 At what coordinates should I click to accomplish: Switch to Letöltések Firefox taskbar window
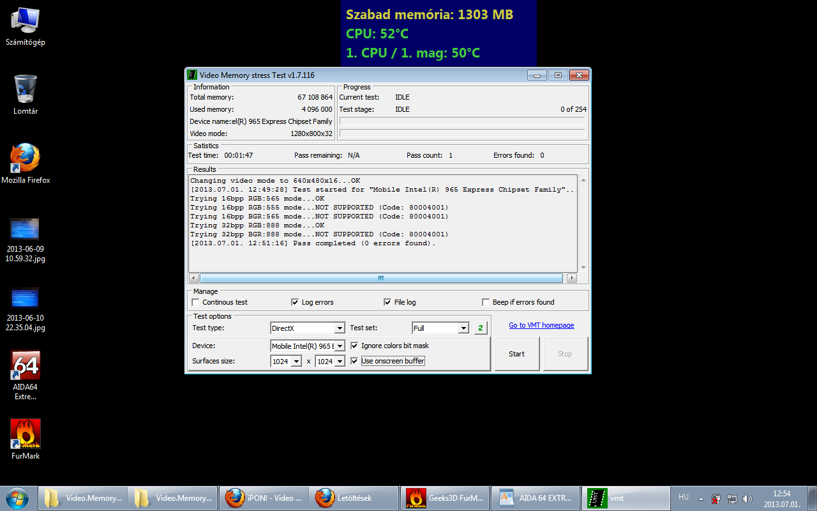354,498
